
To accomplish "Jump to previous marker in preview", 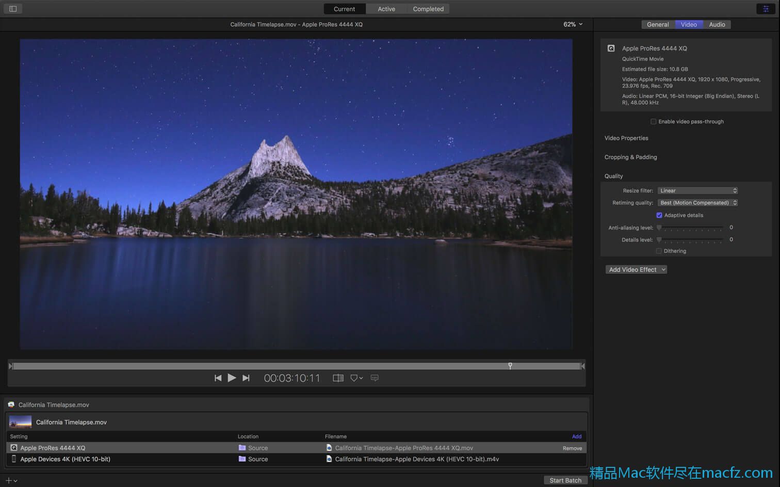I will 218,378.
